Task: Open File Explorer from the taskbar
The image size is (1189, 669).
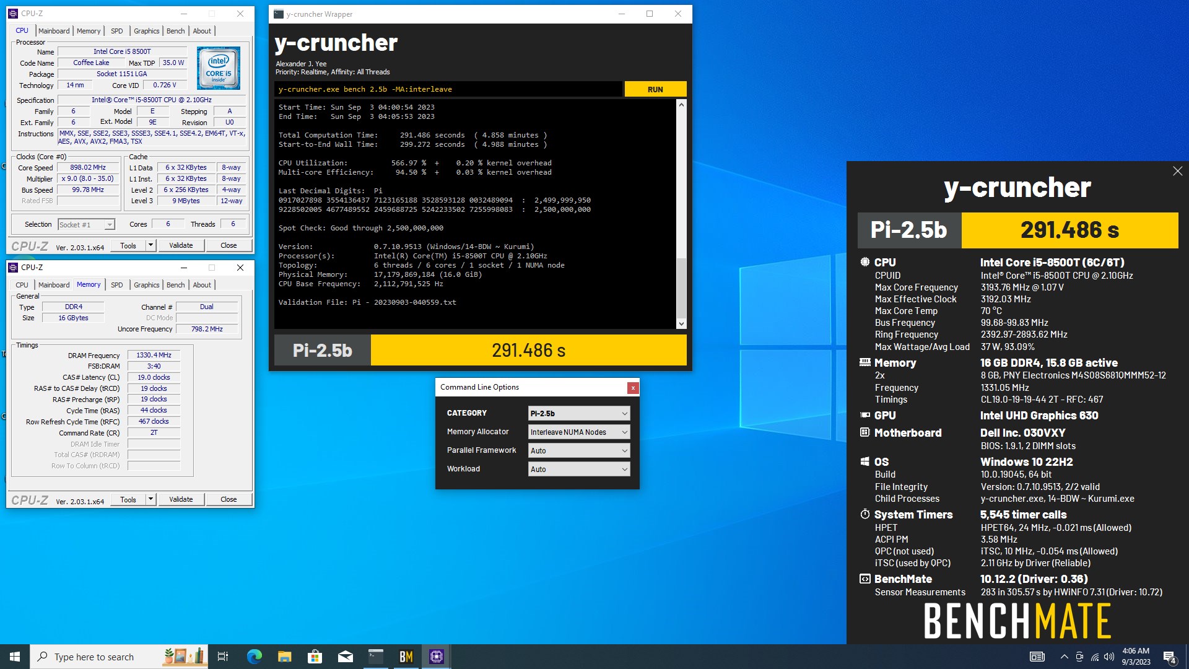Action: pos(284,657)
